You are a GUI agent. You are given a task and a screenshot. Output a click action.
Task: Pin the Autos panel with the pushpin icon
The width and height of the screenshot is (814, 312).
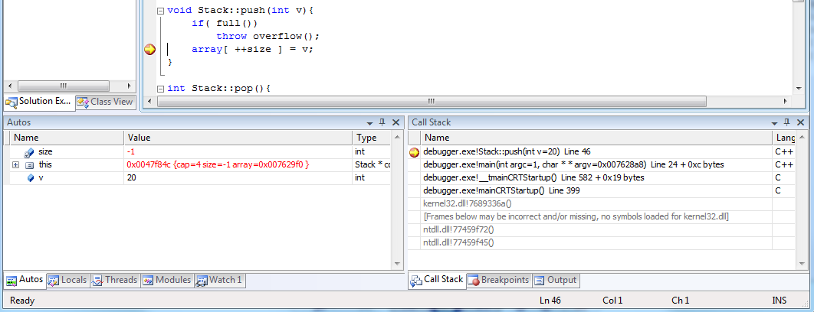[x=382, y=122]
